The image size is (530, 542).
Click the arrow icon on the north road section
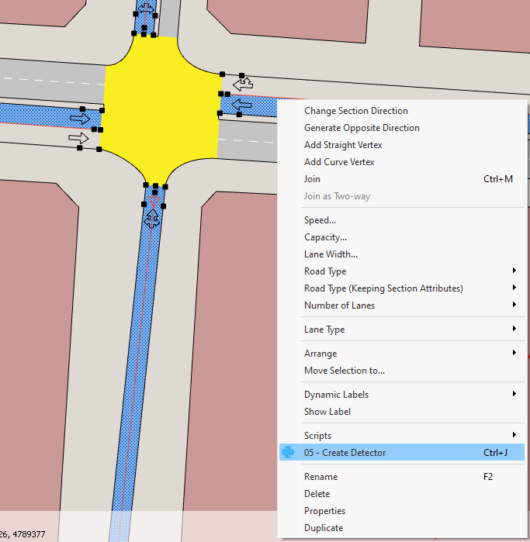[x=145, y=9]
